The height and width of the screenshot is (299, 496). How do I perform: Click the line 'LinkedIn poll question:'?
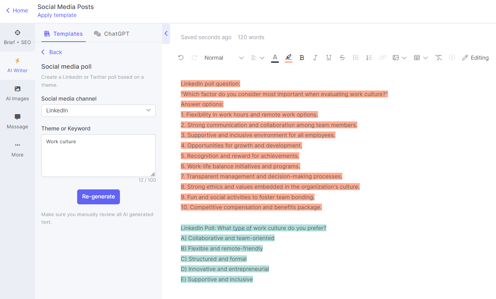pos(210,84)
